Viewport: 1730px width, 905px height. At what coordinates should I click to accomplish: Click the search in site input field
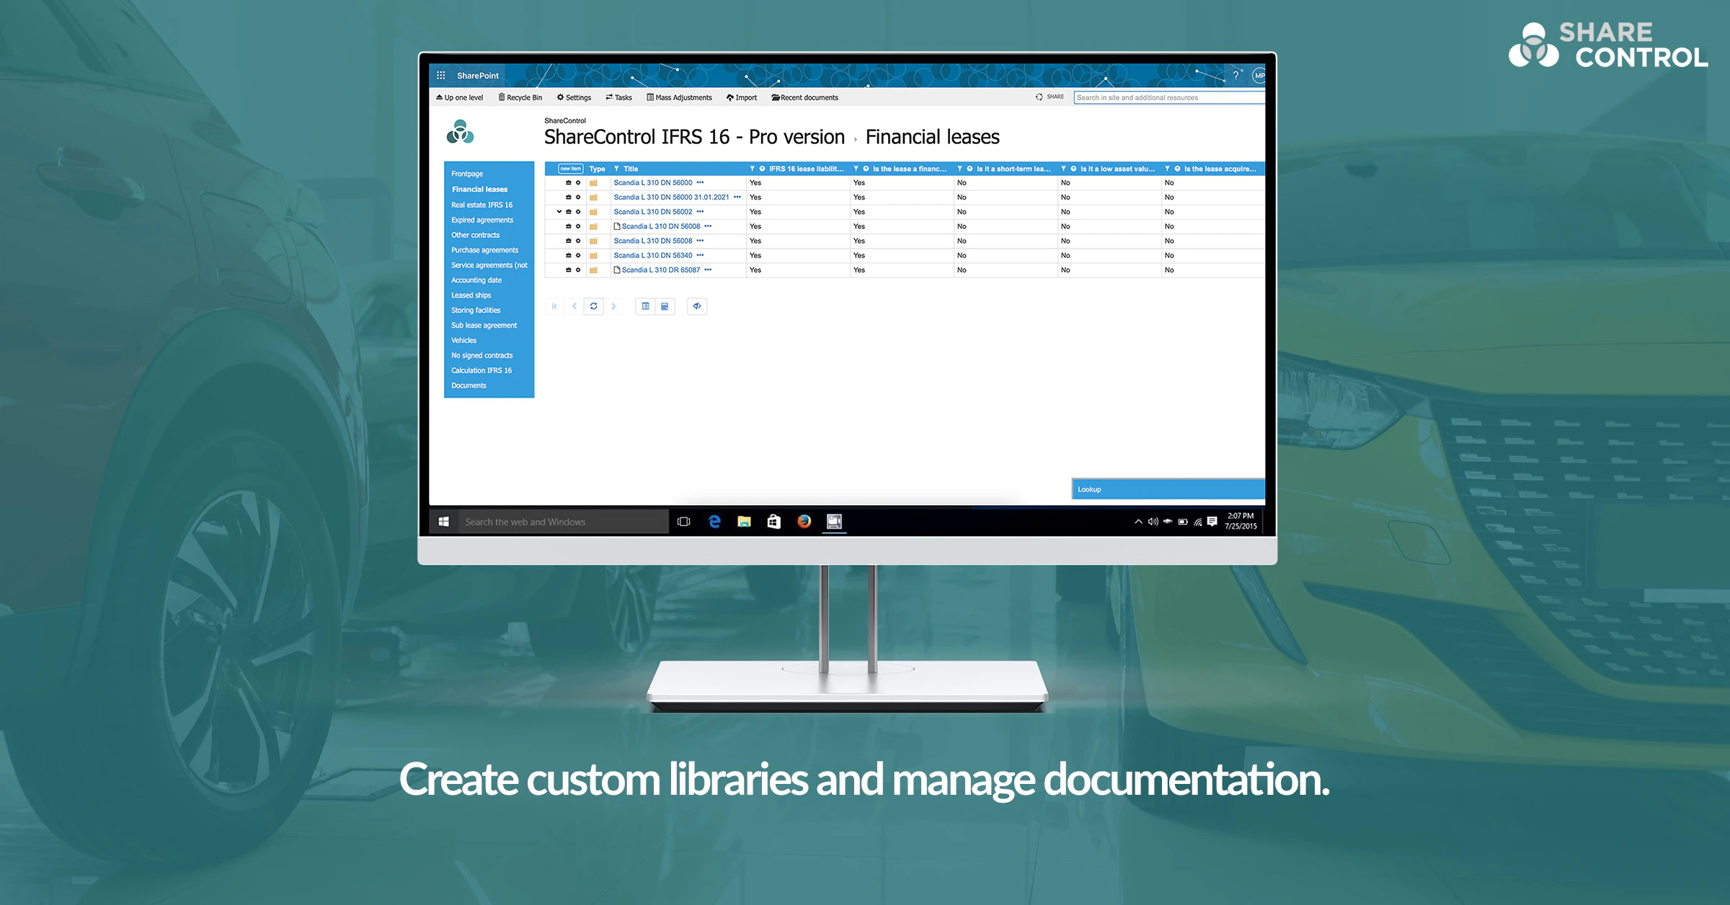pos(1168,97)
